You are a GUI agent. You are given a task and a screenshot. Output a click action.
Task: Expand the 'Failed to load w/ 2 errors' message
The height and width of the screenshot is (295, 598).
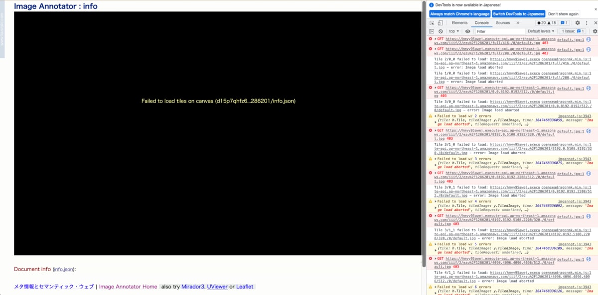436,116
